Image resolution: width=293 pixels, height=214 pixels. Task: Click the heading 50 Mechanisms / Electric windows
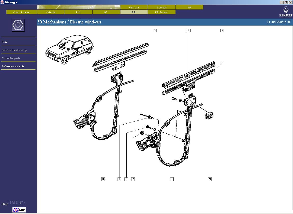click(69, 22)
